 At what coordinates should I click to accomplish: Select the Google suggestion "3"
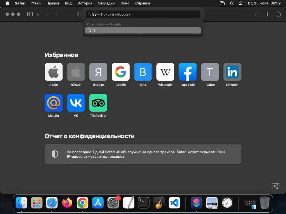tap(143, 30)
